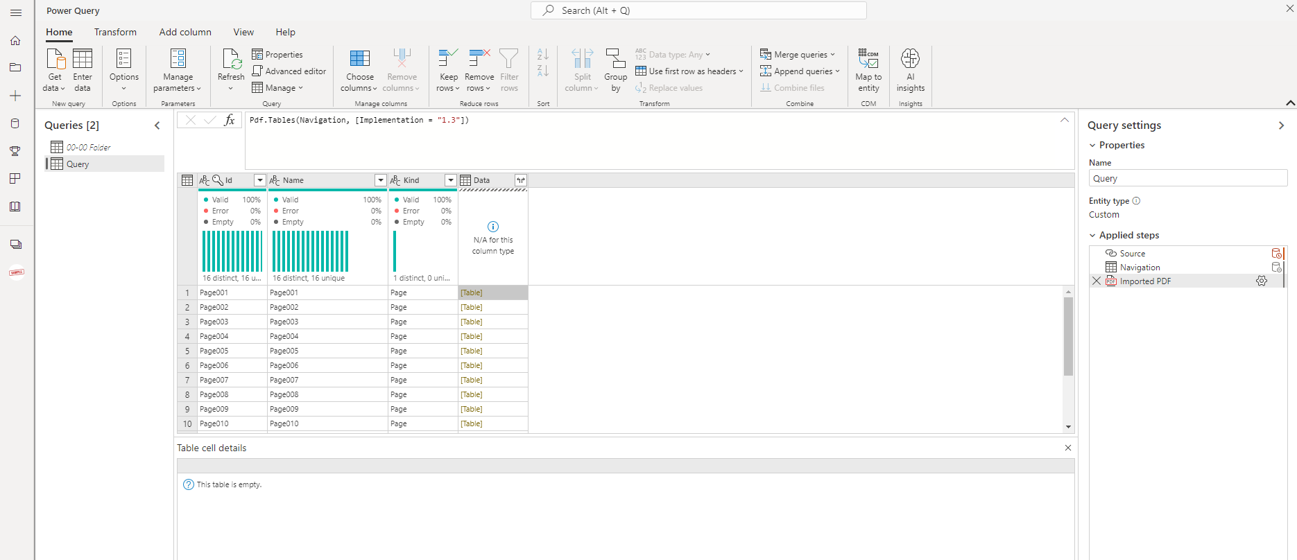
Task: Collapse the Applied steps section
Action: point(1092,236)
